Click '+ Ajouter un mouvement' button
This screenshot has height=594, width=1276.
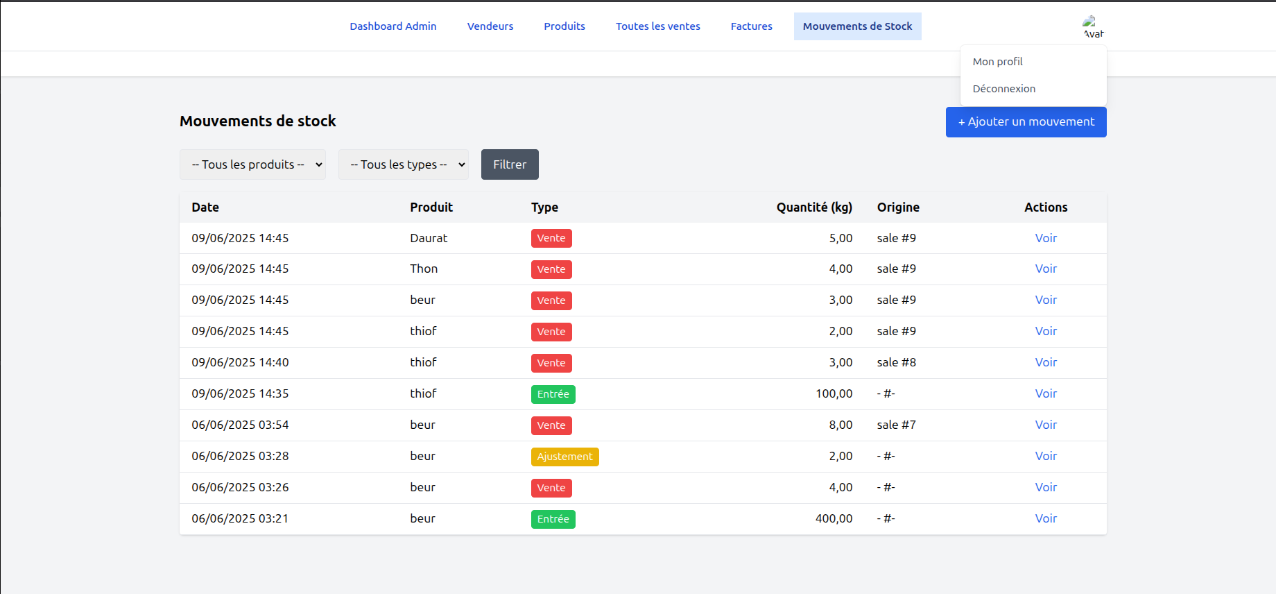coord(1026,122)
